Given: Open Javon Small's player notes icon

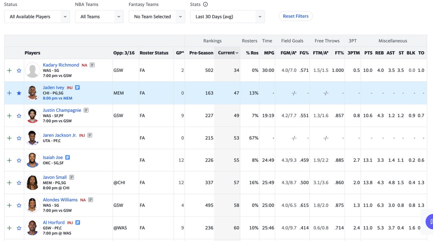Looking at the screenshot, I should [71, 178].
